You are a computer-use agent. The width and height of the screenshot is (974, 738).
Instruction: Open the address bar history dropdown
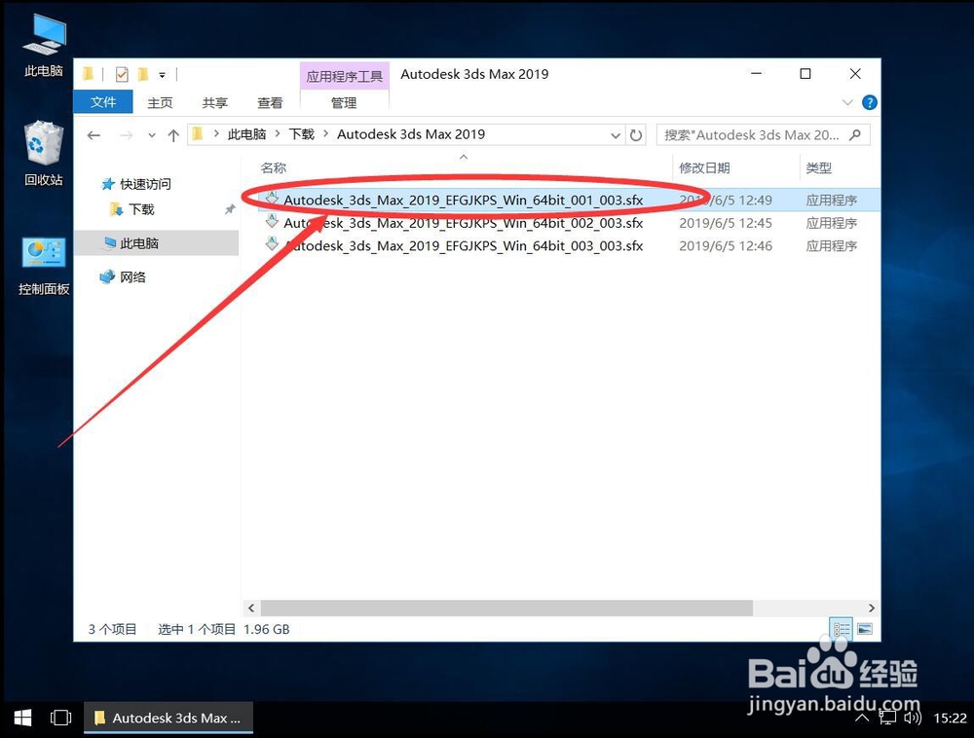[x=615, y=135]
